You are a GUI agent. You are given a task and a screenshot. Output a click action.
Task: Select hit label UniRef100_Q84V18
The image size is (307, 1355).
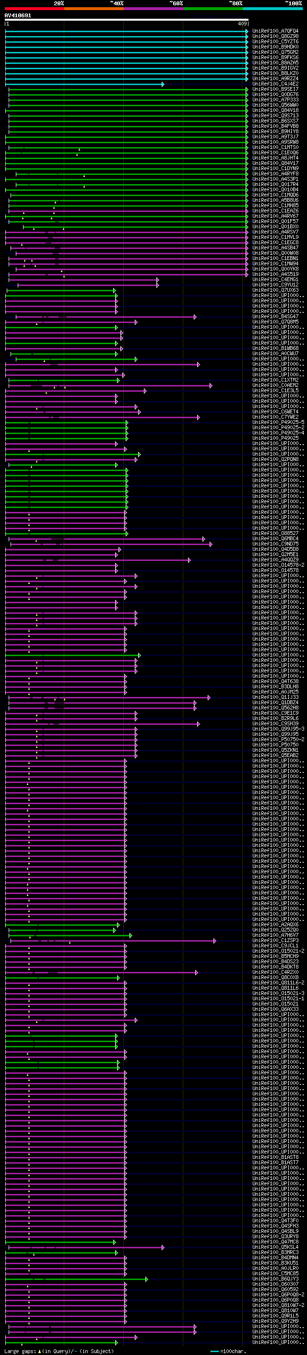pos(275,111)
